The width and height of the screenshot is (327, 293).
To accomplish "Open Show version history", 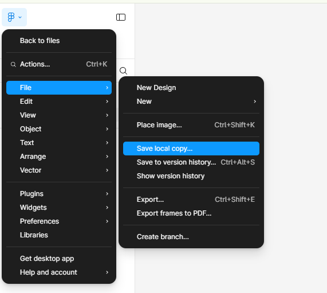I will pos(191,176).
